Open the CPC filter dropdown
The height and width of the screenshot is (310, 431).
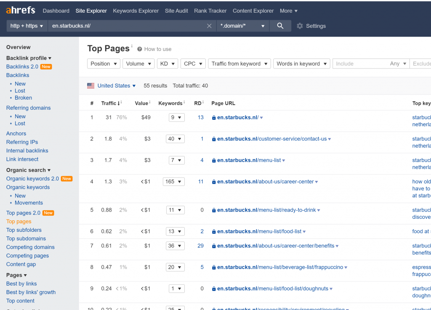pos(193,64)
